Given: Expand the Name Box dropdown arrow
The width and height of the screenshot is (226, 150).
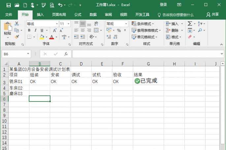Looking at the screenshot, I should (28, 54).
